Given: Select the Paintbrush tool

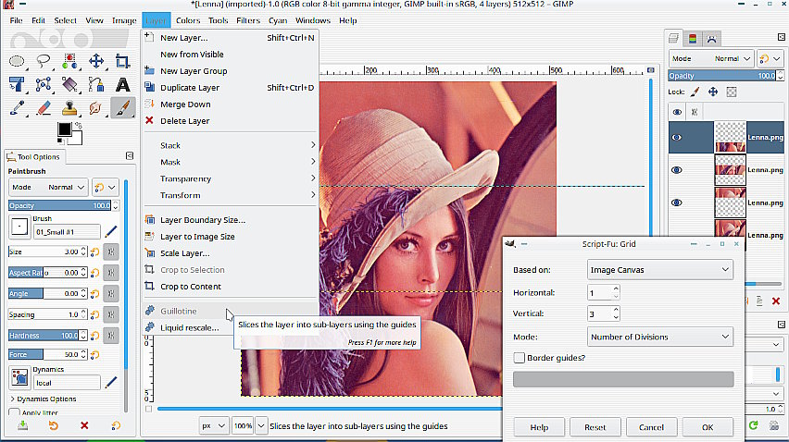Looking at the screenshot, I should [122, 108].
